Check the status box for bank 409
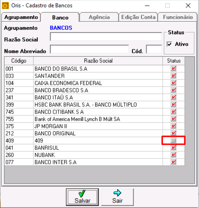Viewport: 199px width, 208px height. [x=173, y=140]
